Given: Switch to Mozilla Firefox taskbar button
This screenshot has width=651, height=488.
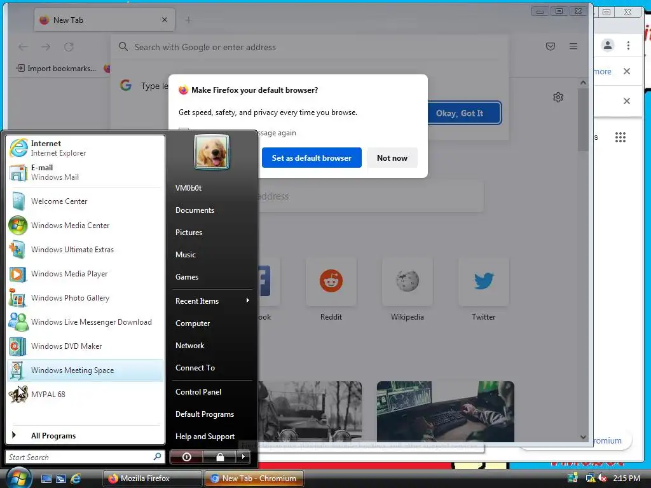Looking at the screenshot, I should tap(152, 478).
